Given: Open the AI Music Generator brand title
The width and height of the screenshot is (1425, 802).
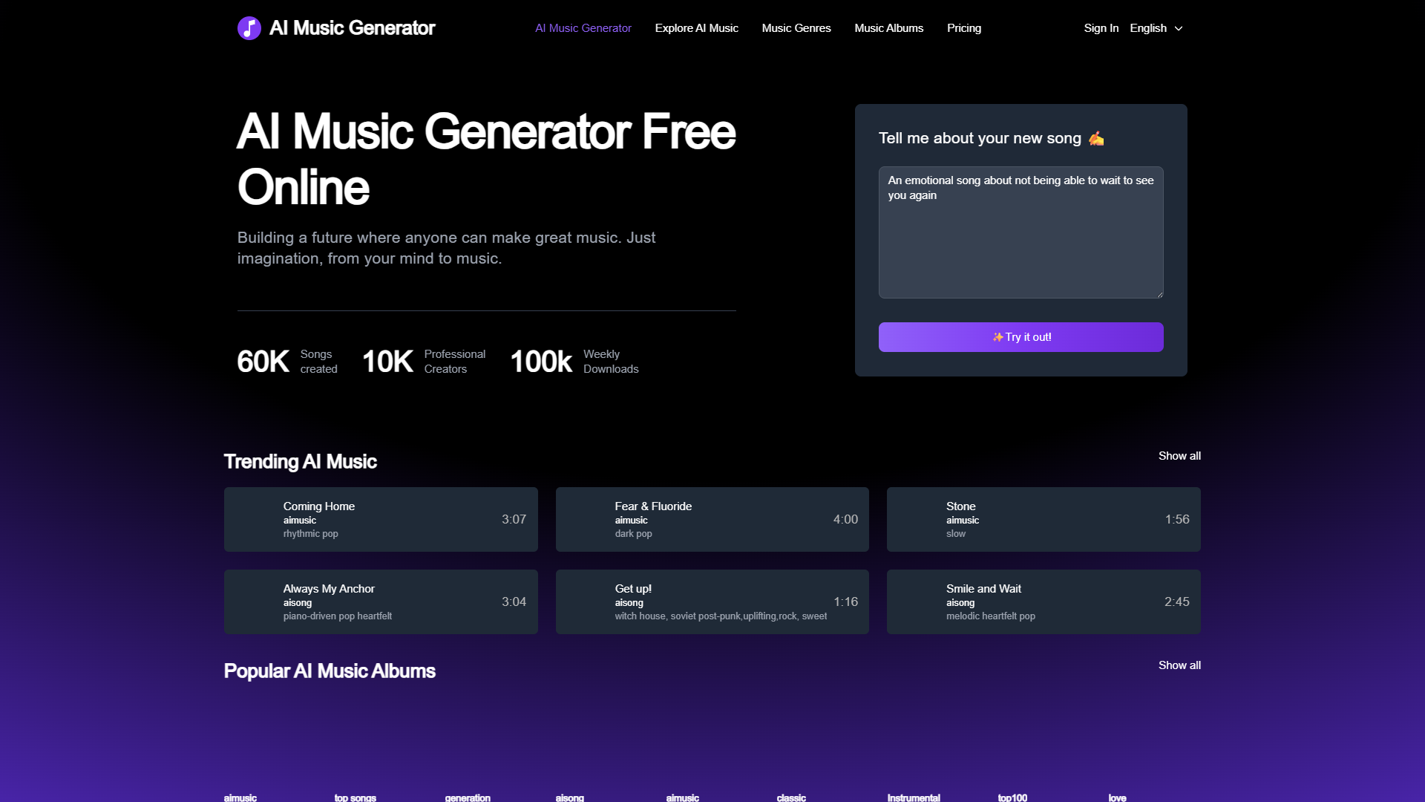Looking at the screenshot, I should (x=352, y=28).
